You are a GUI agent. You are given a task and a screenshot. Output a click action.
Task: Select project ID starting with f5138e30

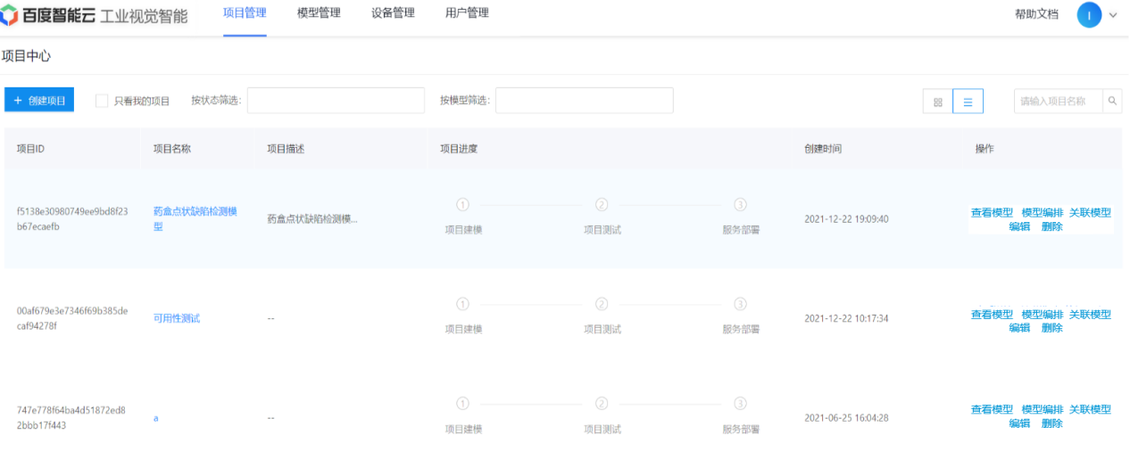[72, 219]
